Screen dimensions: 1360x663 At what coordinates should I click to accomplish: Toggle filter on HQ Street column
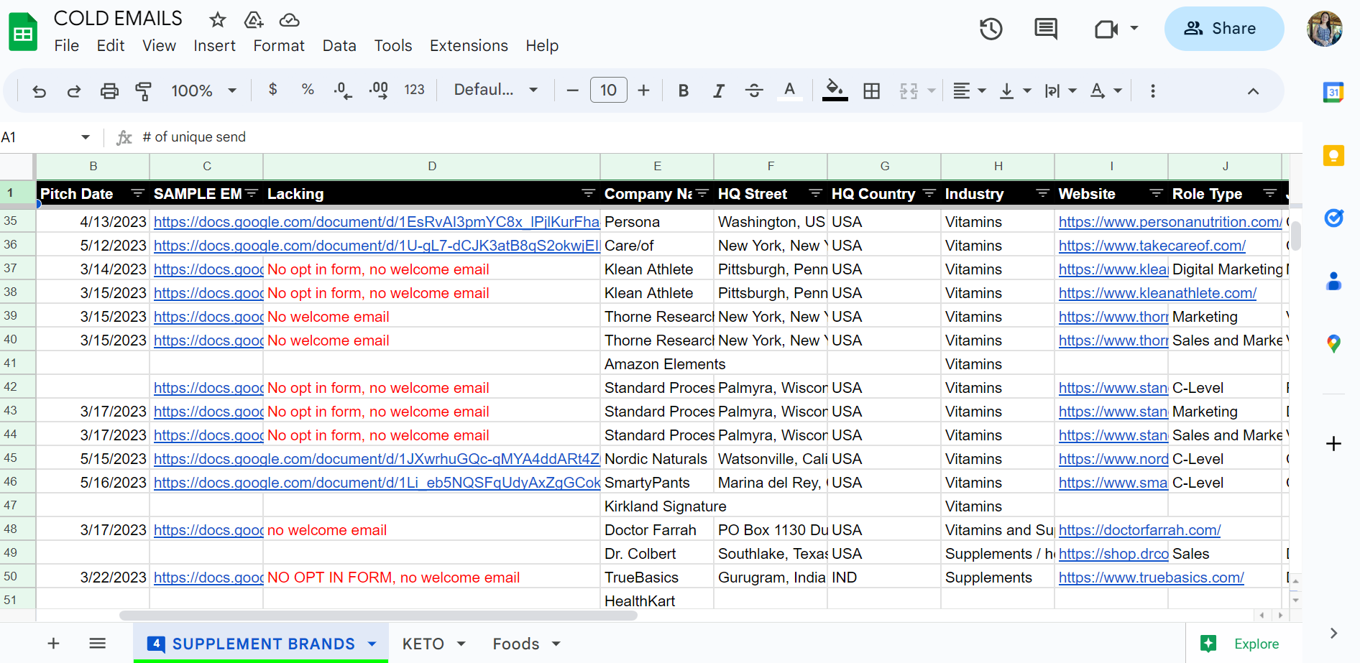pyautogui.click(x=816, y=193)
